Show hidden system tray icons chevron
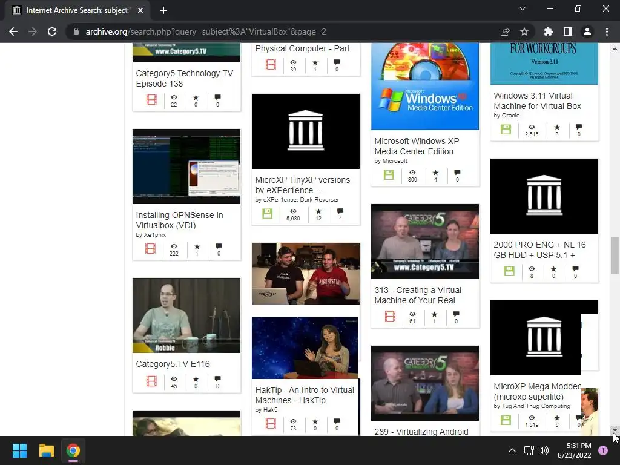Screen dimensions: 620x465 click(x=512, y=450)
